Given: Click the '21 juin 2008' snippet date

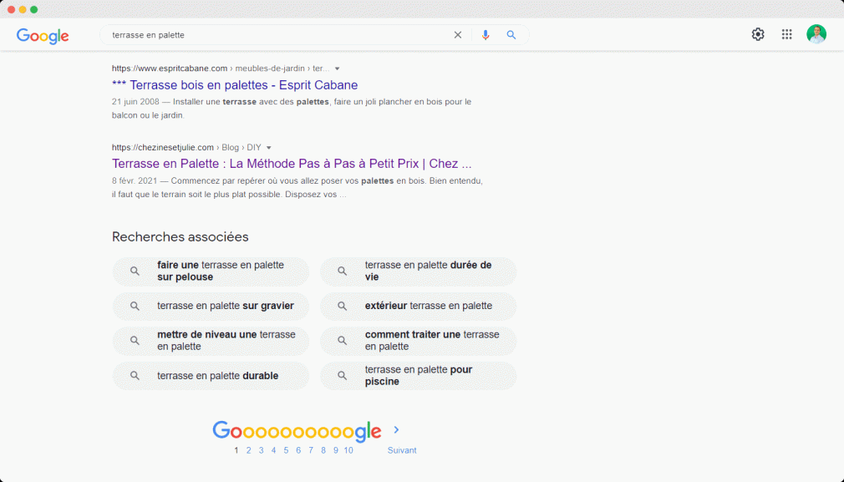Looking at the screenshot, I should pyautogui.click(x=135, y=102).
